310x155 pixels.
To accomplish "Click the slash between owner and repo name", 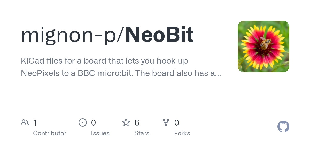I will pyautogui.click(x=121, y=35).
